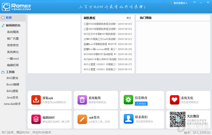Open 系统美化 in the sidebar
The image size is (212, 135).
coord(13,52)
